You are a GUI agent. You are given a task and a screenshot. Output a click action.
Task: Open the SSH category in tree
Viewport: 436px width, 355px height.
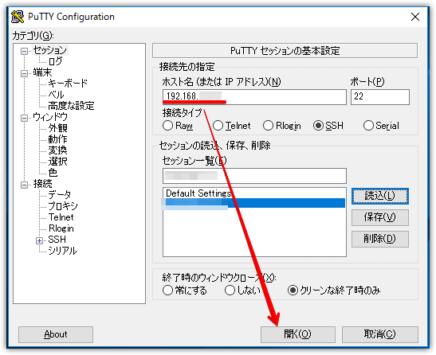point(57,240)
